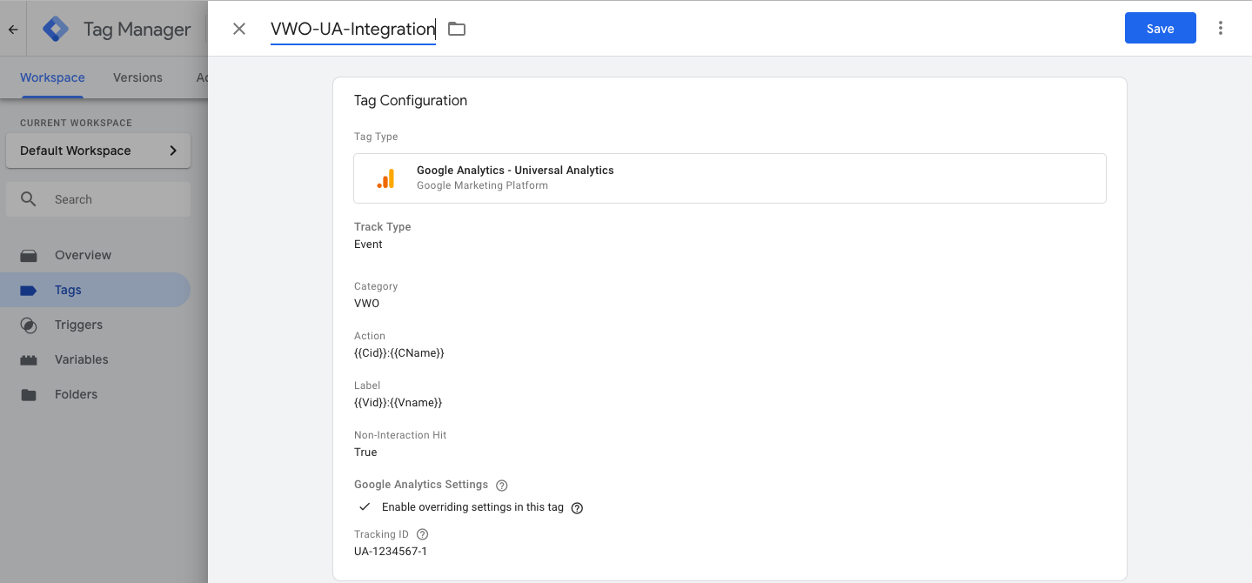This screenshot has height=583, width=1252.
Task: Click the Google Analytics bar chart icon
Action: point(385,178)
